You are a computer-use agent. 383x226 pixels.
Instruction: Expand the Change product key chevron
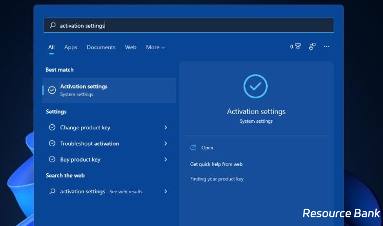(166, 127)
